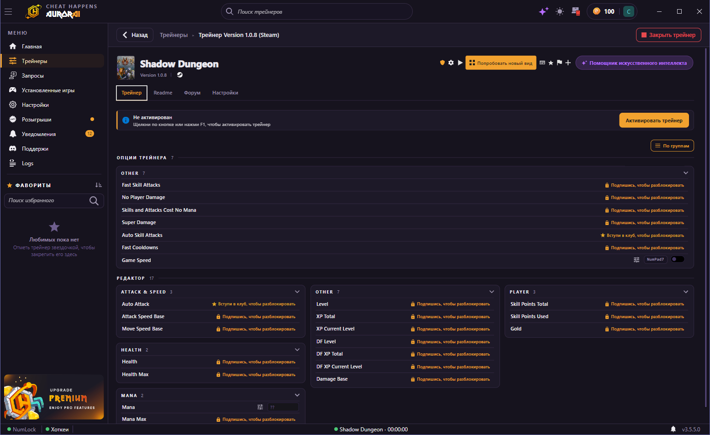Open Запросы in the sidebar
This screenshot has width=710, height=435.
coord(53,76)
